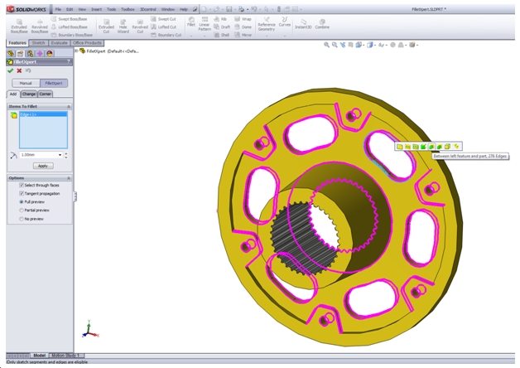Click the Extruded Boss/Base tool icon
The height and width of the screenshot is (368, 520).
click(18, 21)
